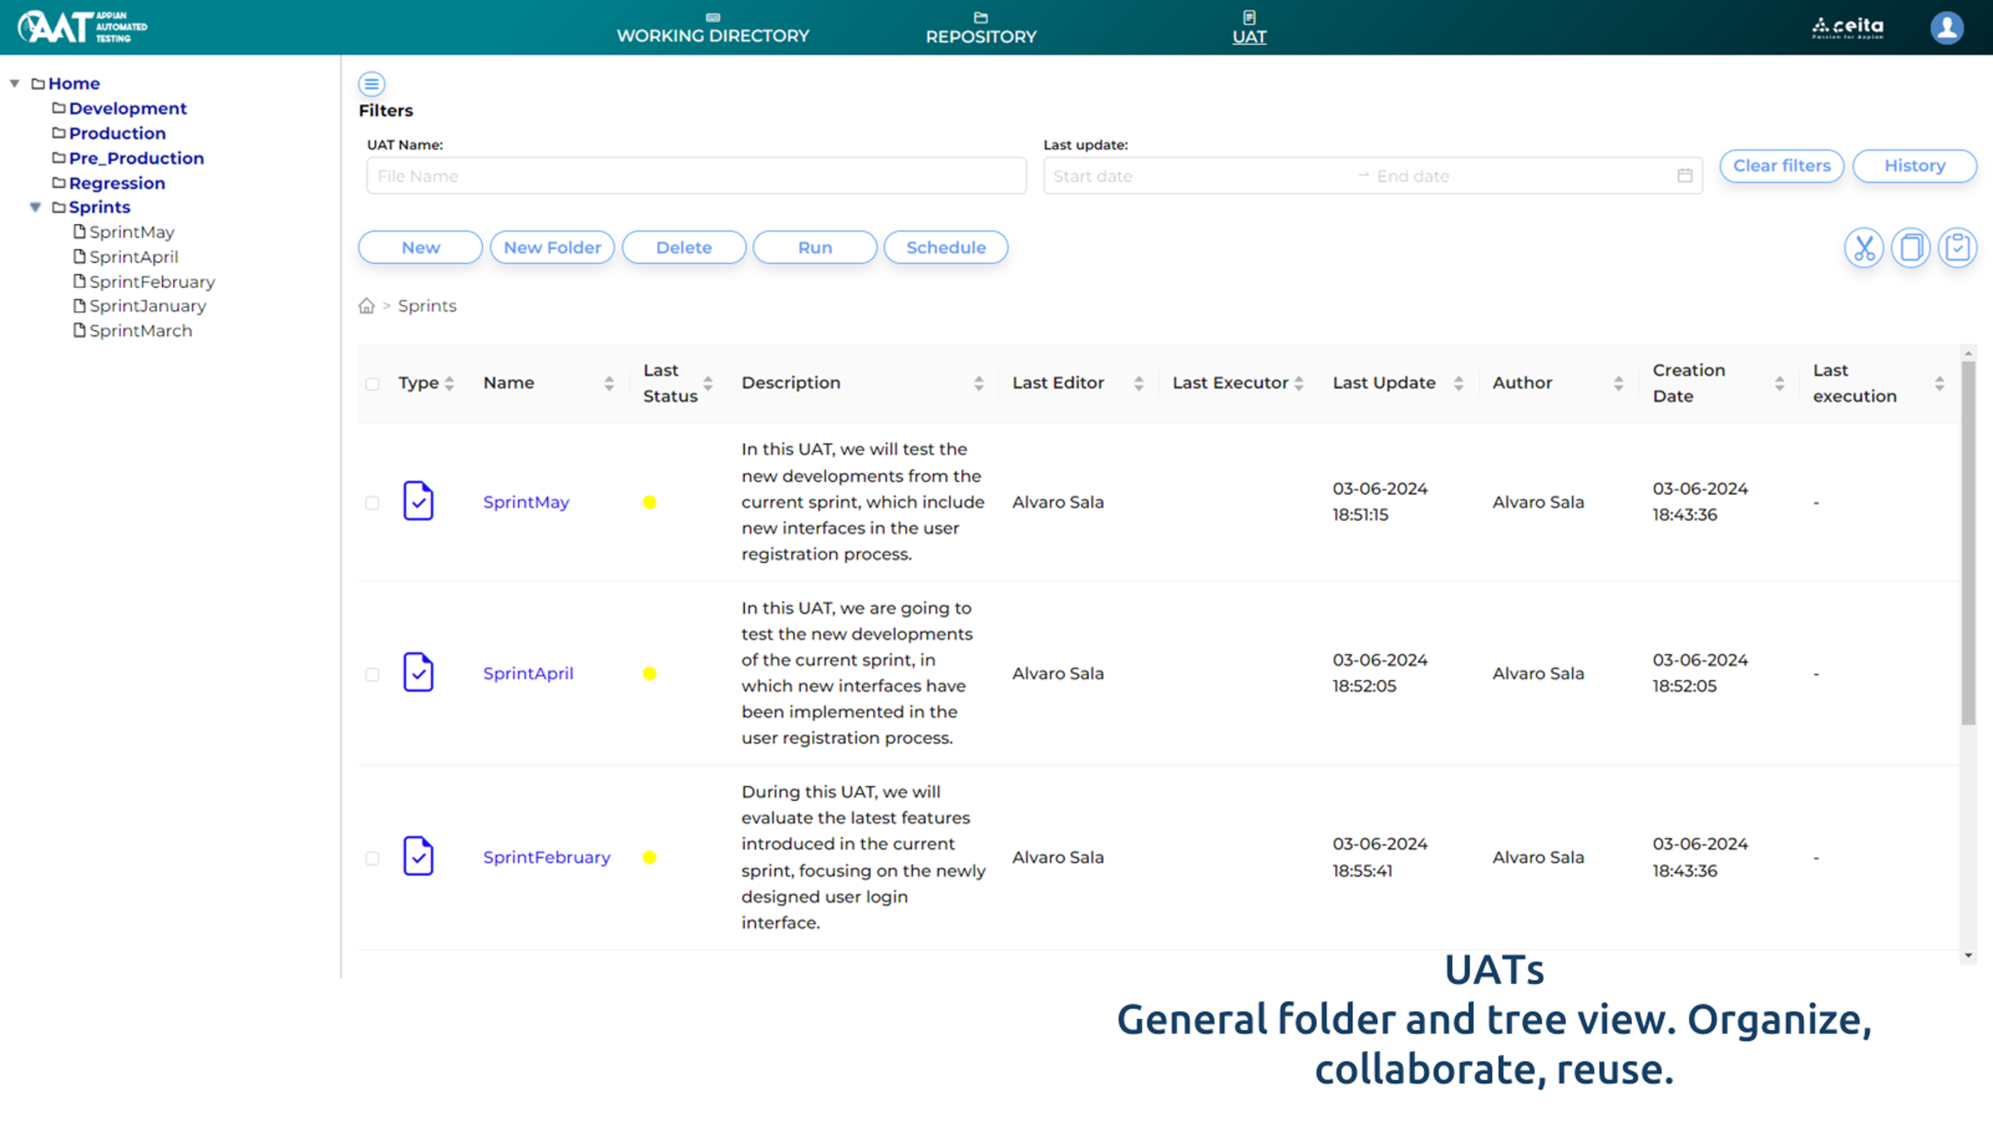Viewport: 1993px width, 1121px height.
Task: Check the SprintApril row checkbox
Action: (x=372, y=674)
